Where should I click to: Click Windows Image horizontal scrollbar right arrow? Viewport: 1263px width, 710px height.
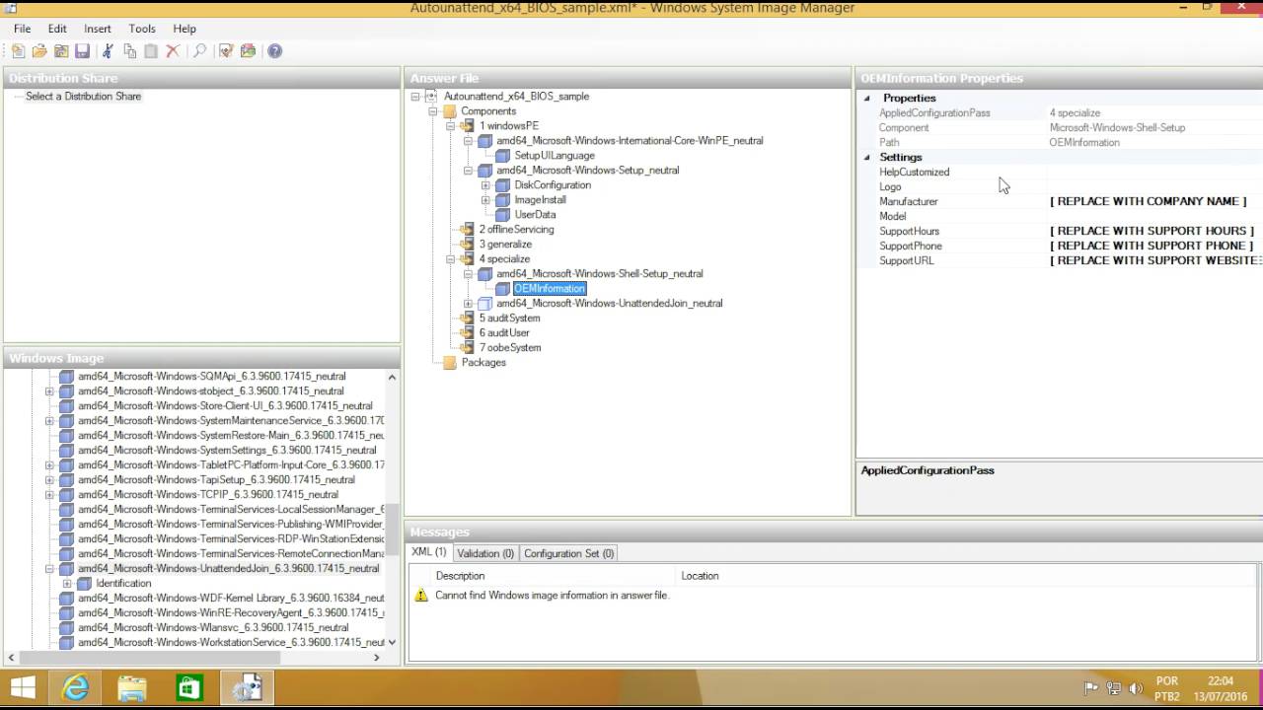[x=376, y=658]
